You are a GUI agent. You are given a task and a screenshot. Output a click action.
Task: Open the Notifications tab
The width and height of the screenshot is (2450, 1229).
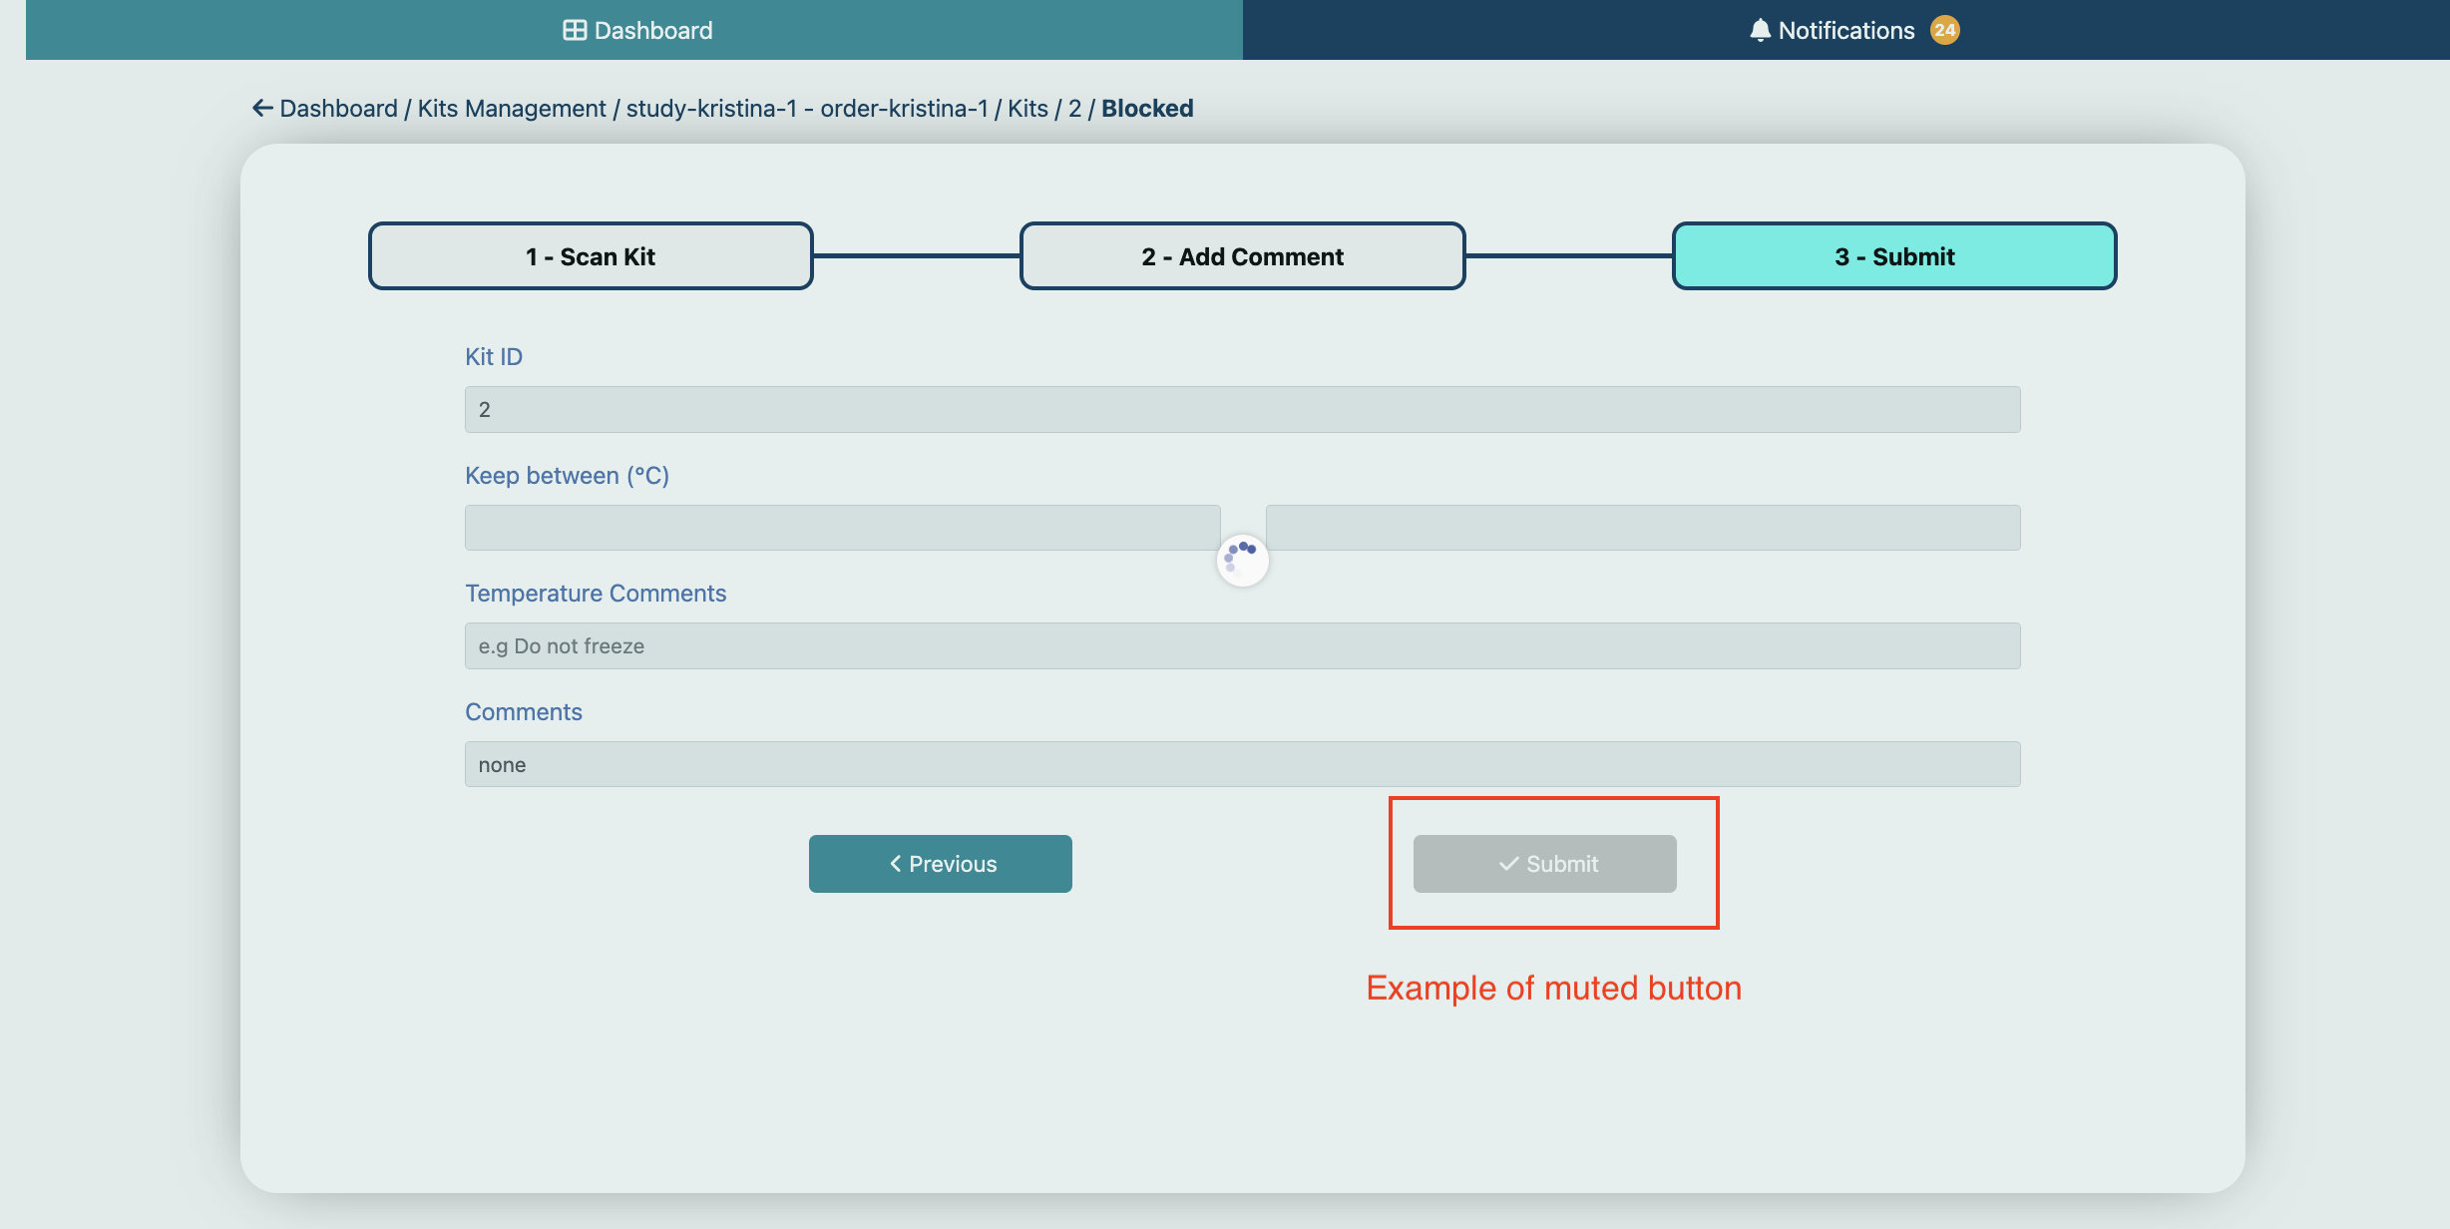(1846, 30)
